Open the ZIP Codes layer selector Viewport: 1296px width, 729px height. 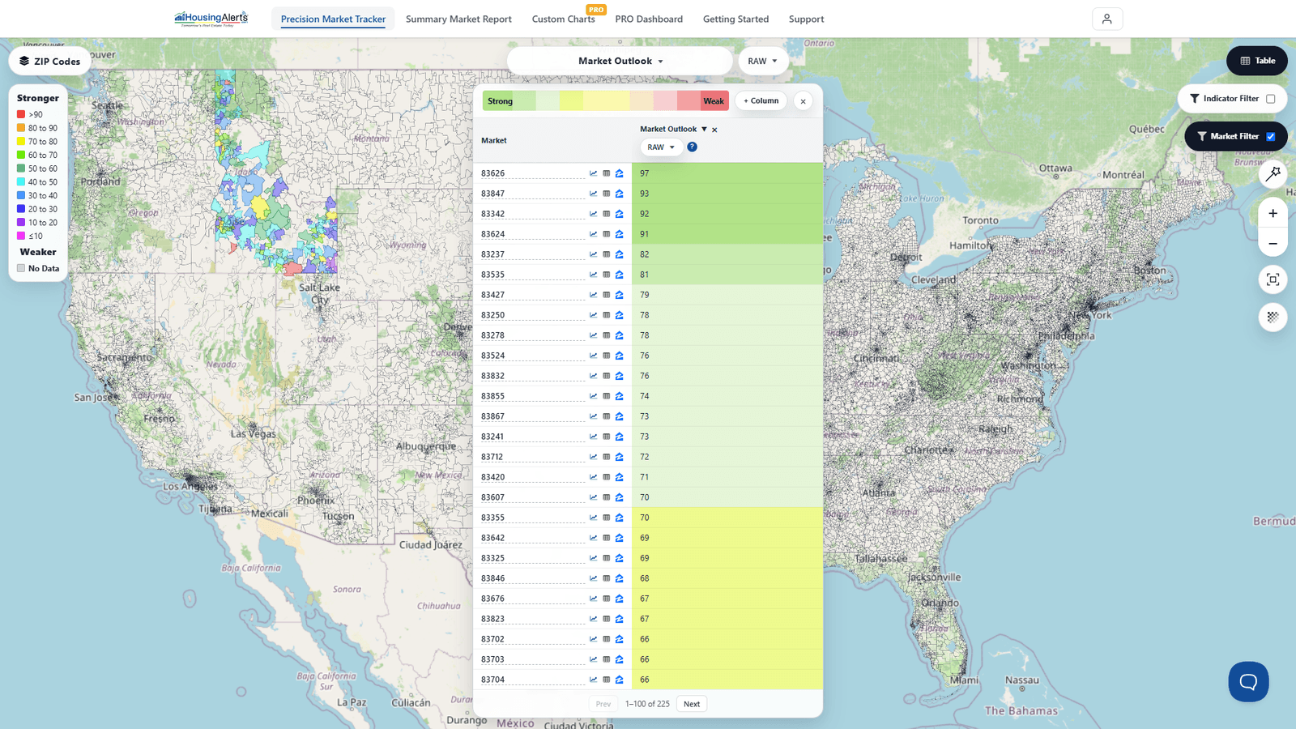(50, 61)
